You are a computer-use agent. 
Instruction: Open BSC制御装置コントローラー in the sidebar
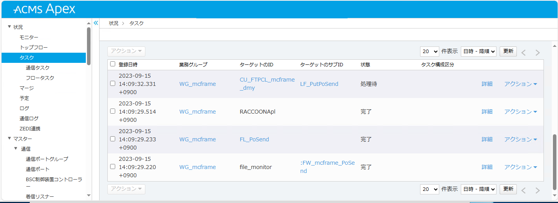54,183
